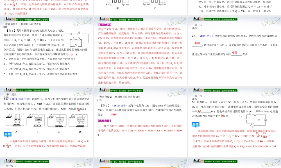
Task: Click the source label 2015·枣庄
Action: click(205, 36)
